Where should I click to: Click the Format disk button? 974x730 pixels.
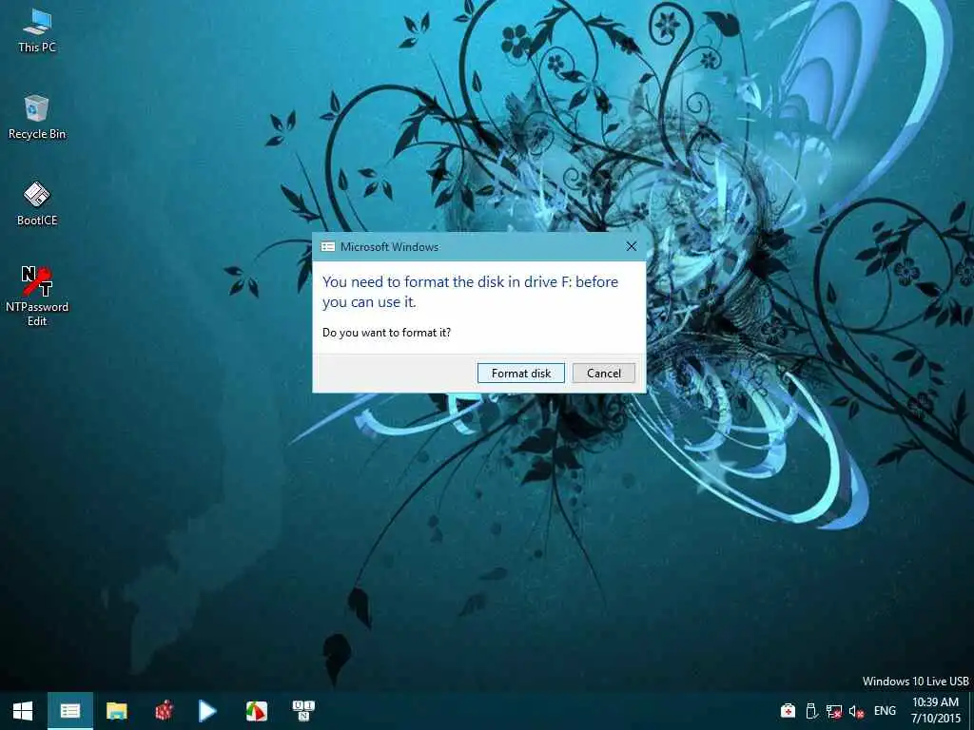(520, 373)
